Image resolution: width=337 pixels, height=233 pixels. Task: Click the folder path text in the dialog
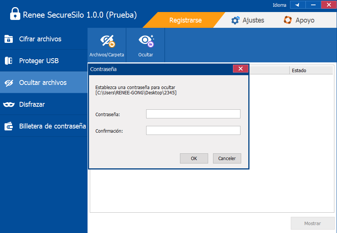point(136,93)
